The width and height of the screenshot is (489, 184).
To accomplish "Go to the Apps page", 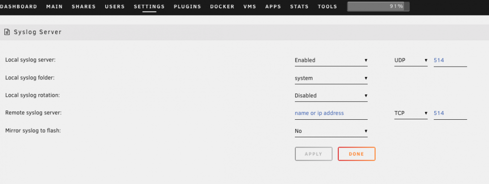I will pos(273,6).
